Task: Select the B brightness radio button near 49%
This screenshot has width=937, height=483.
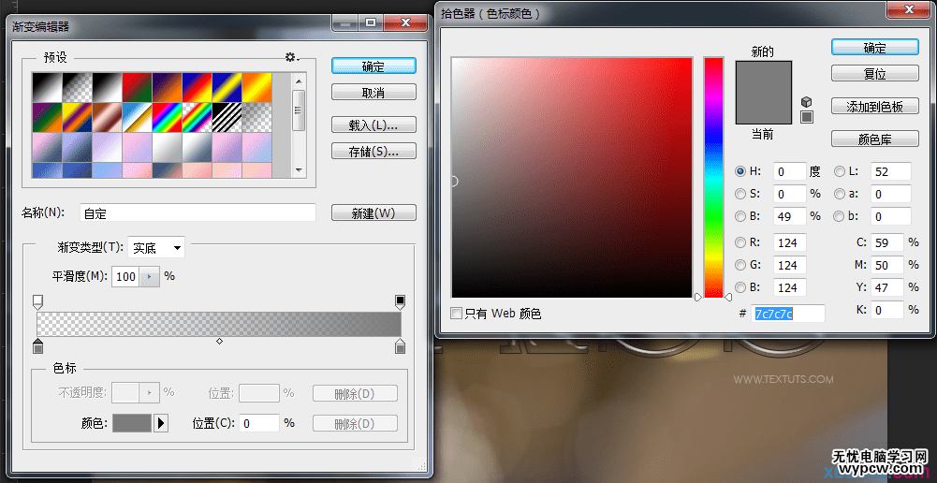Action: (741, 216)
